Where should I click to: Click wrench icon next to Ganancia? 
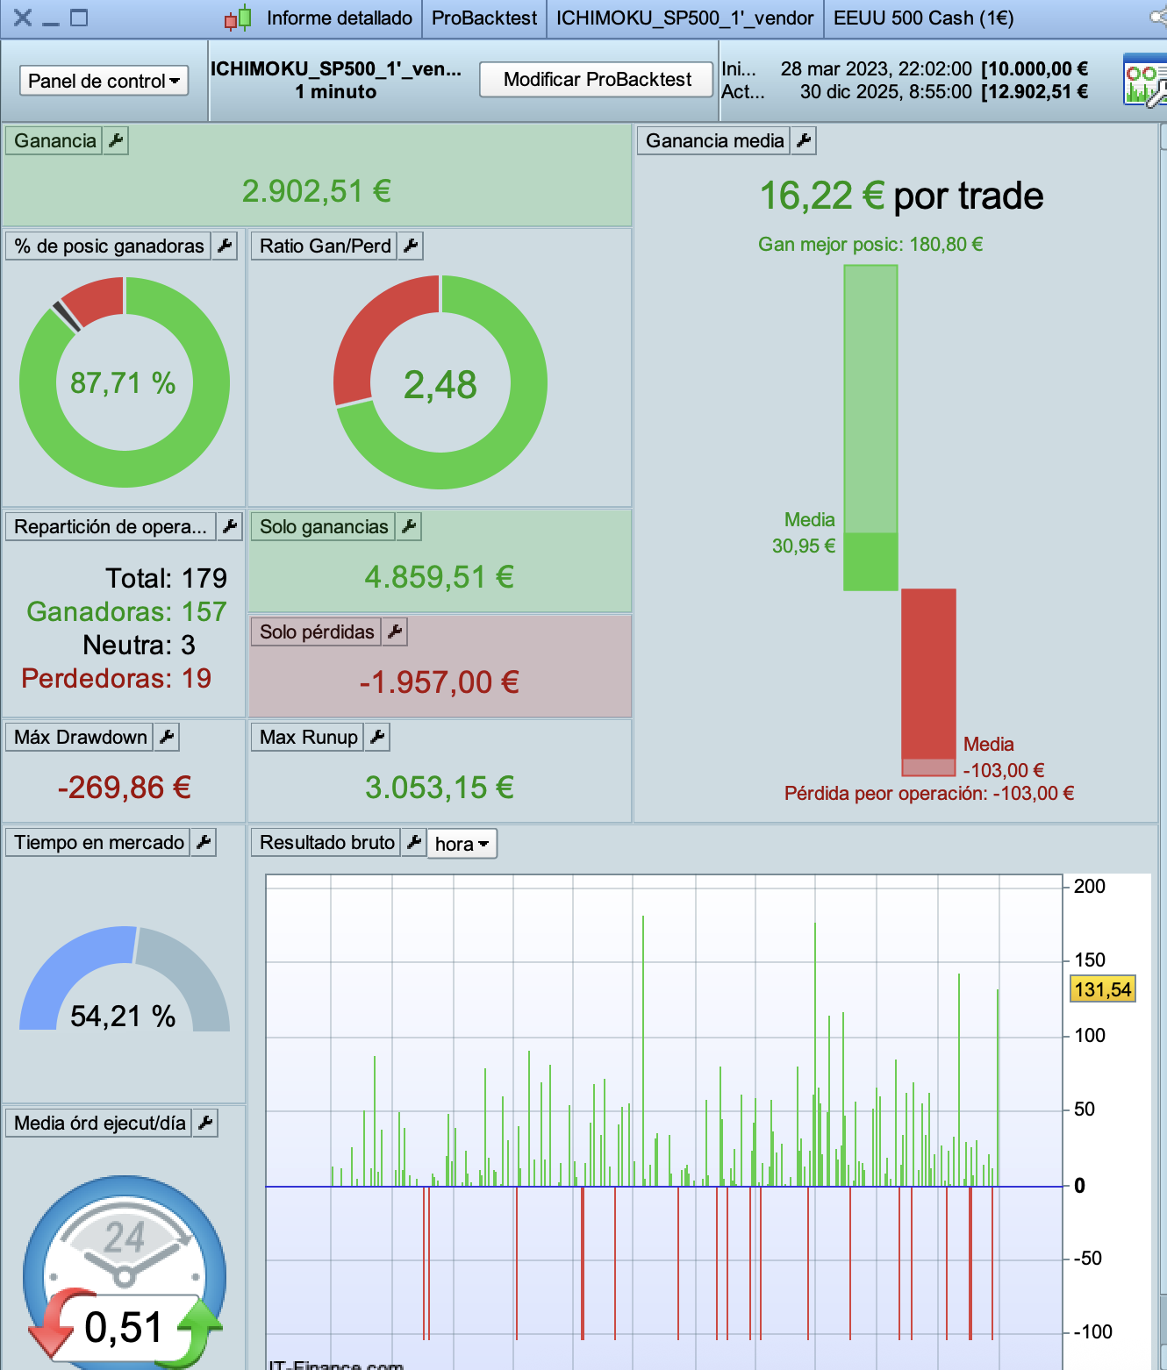tap(116, 140)
